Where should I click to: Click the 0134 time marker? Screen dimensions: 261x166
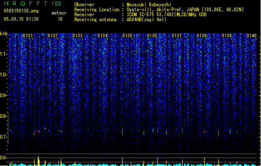[102, 36]
